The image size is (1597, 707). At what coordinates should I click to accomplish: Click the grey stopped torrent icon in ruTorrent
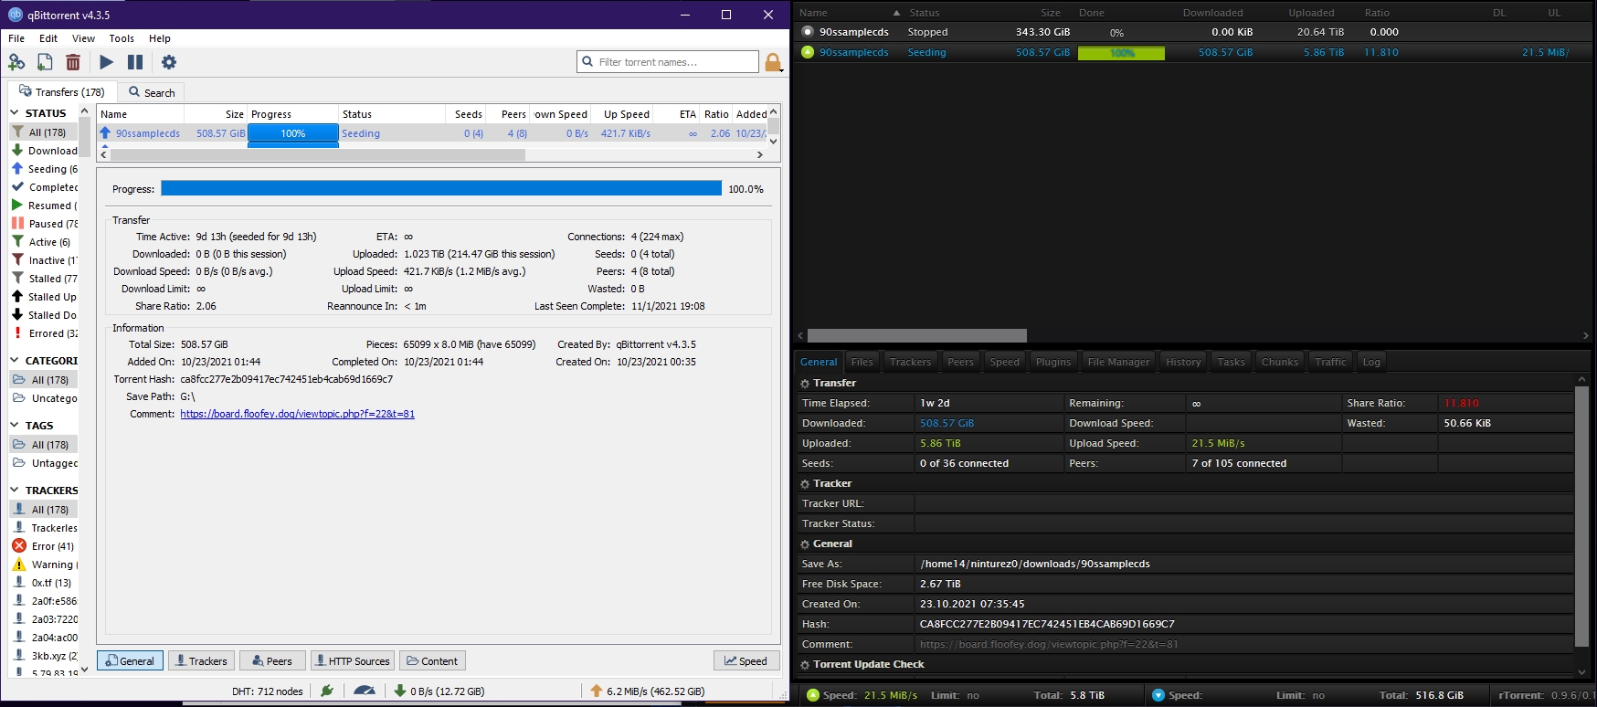[807, 31]
